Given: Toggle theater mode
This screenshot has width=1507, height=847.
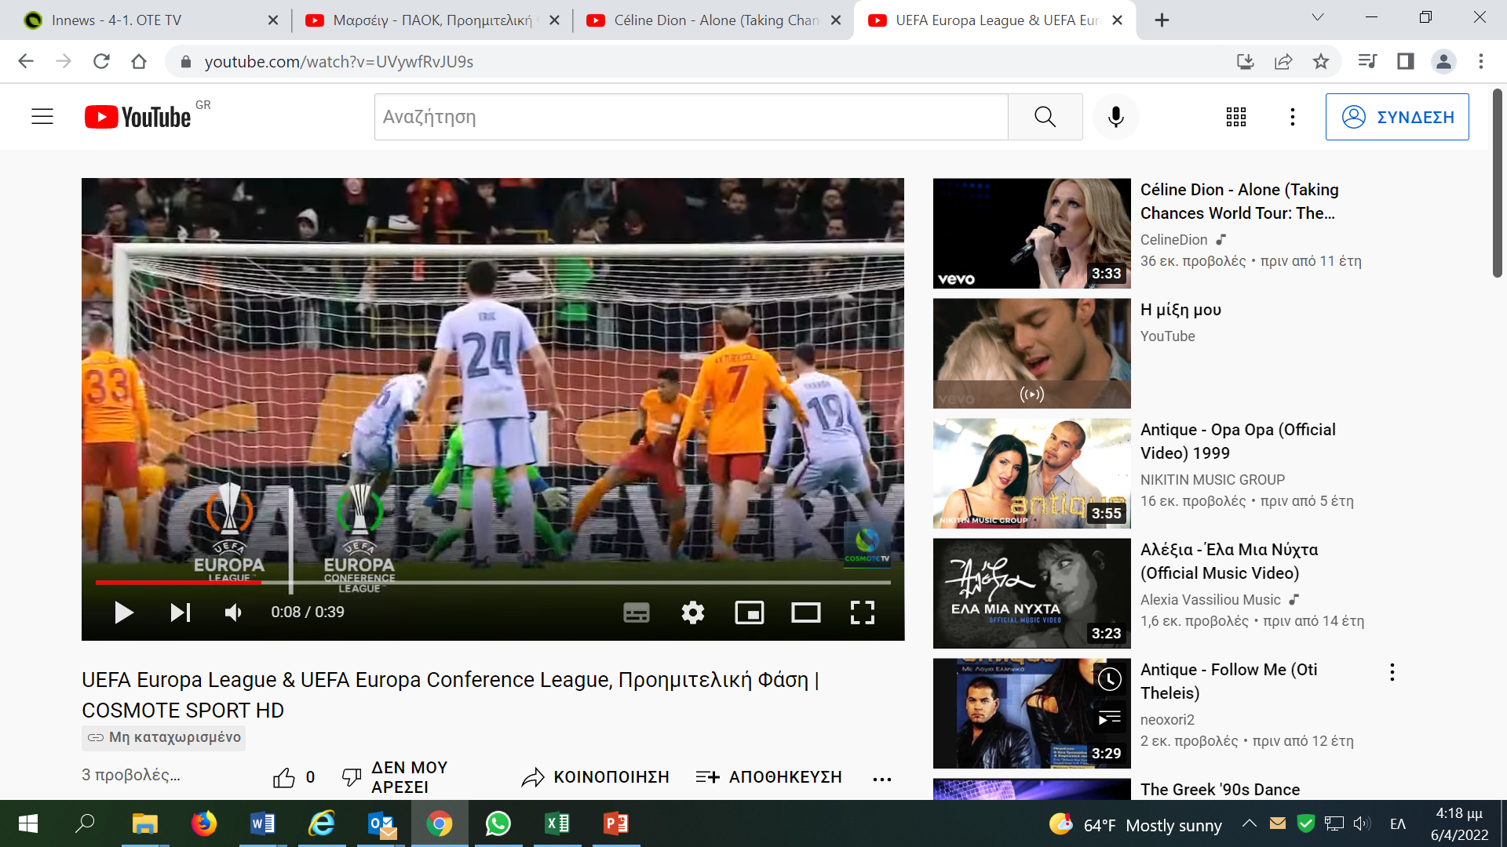Looking at the screenshot, I should (x=806, y=613).
